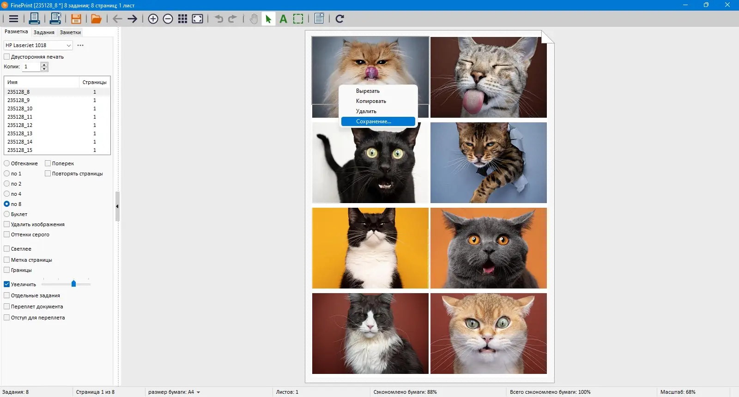The width and height of the screenshot is (739, 397).
Task: Open the hamburger main menu
Action: pyautogui.click(x=13, y=19)
